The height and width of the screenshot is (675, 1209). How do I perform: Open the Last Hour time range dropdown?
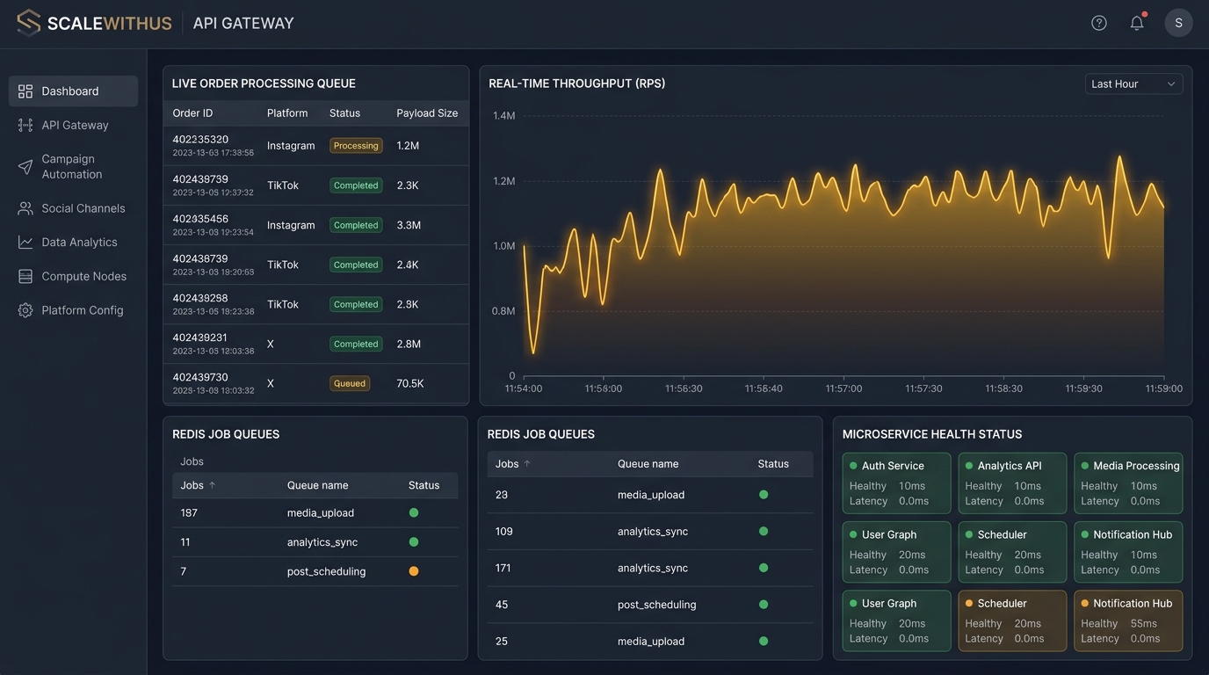point(1133,83)
